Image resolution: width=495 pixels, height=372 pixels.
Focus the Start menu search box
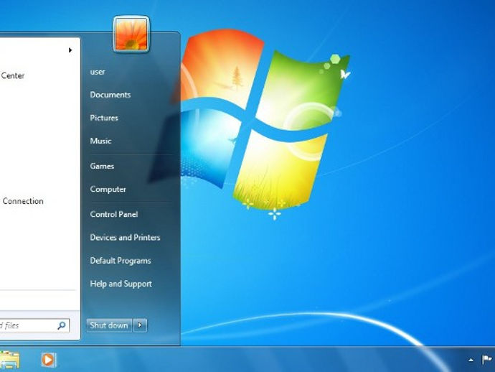pos(34,325)
